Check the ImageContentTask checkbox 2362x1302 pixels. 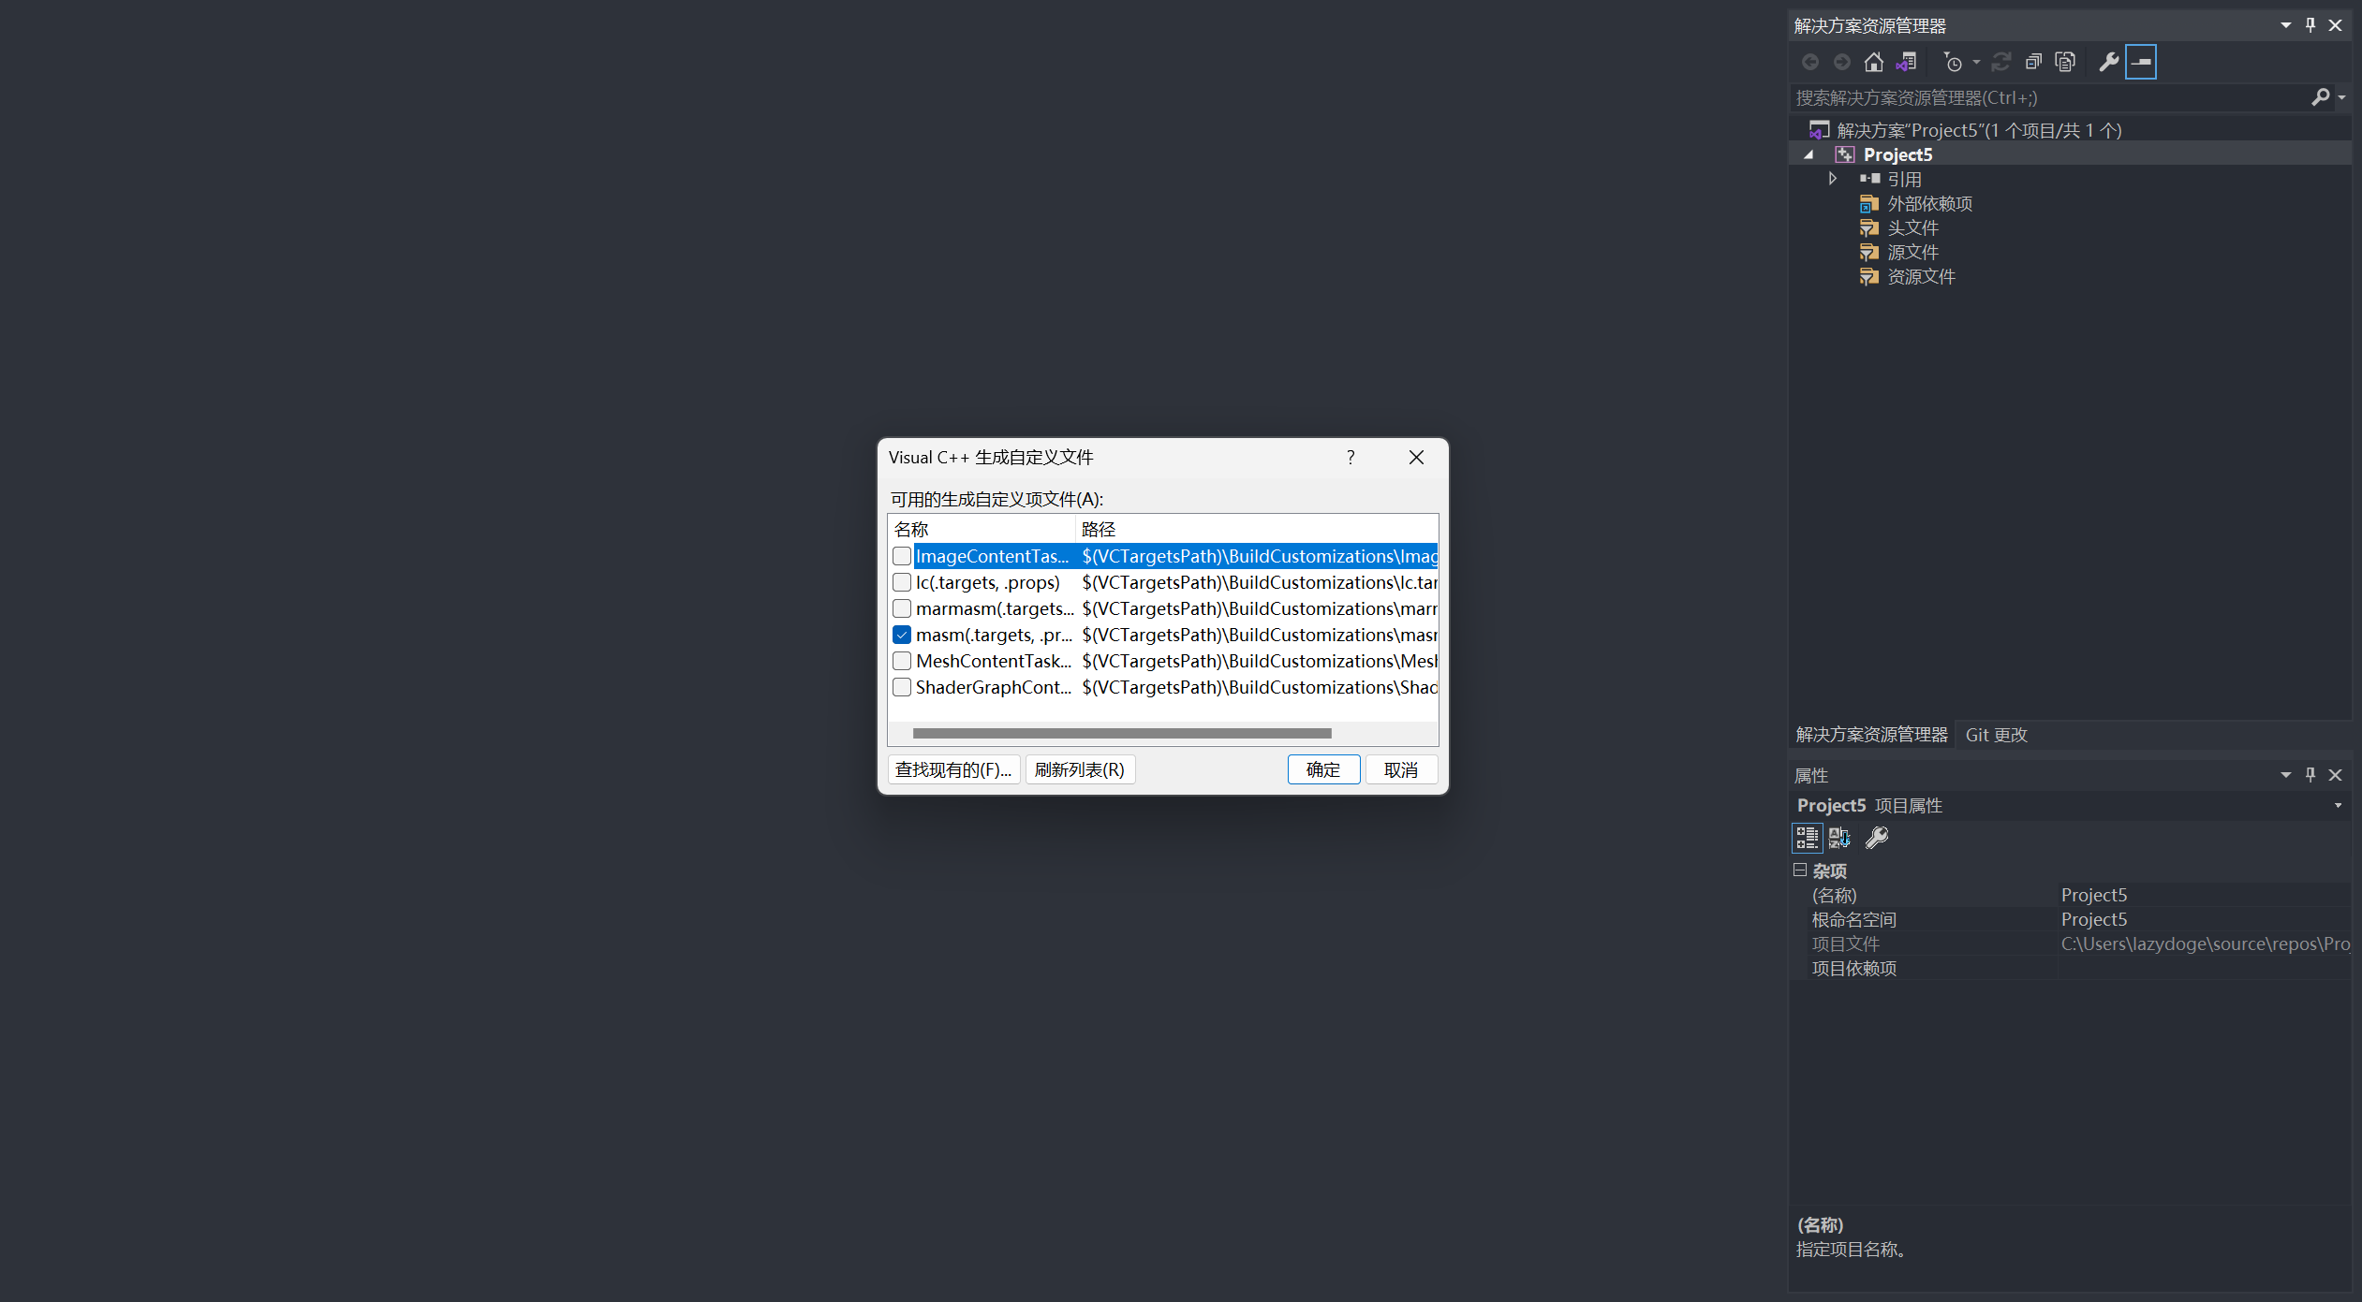tap(902, 556)
